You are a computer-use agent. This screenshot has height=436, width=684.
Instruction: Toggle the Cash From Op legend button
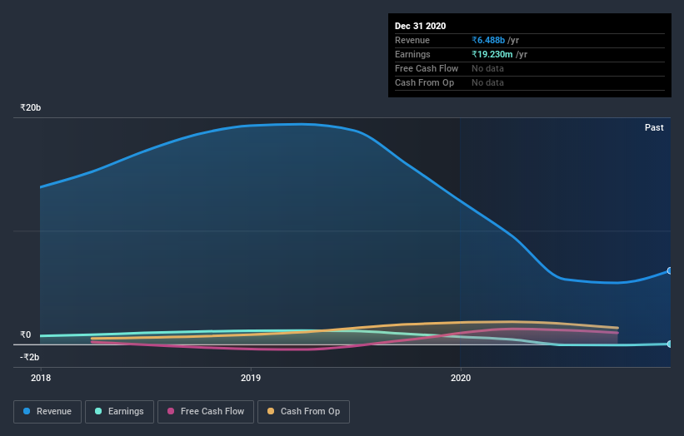click(x=303, y=412)
